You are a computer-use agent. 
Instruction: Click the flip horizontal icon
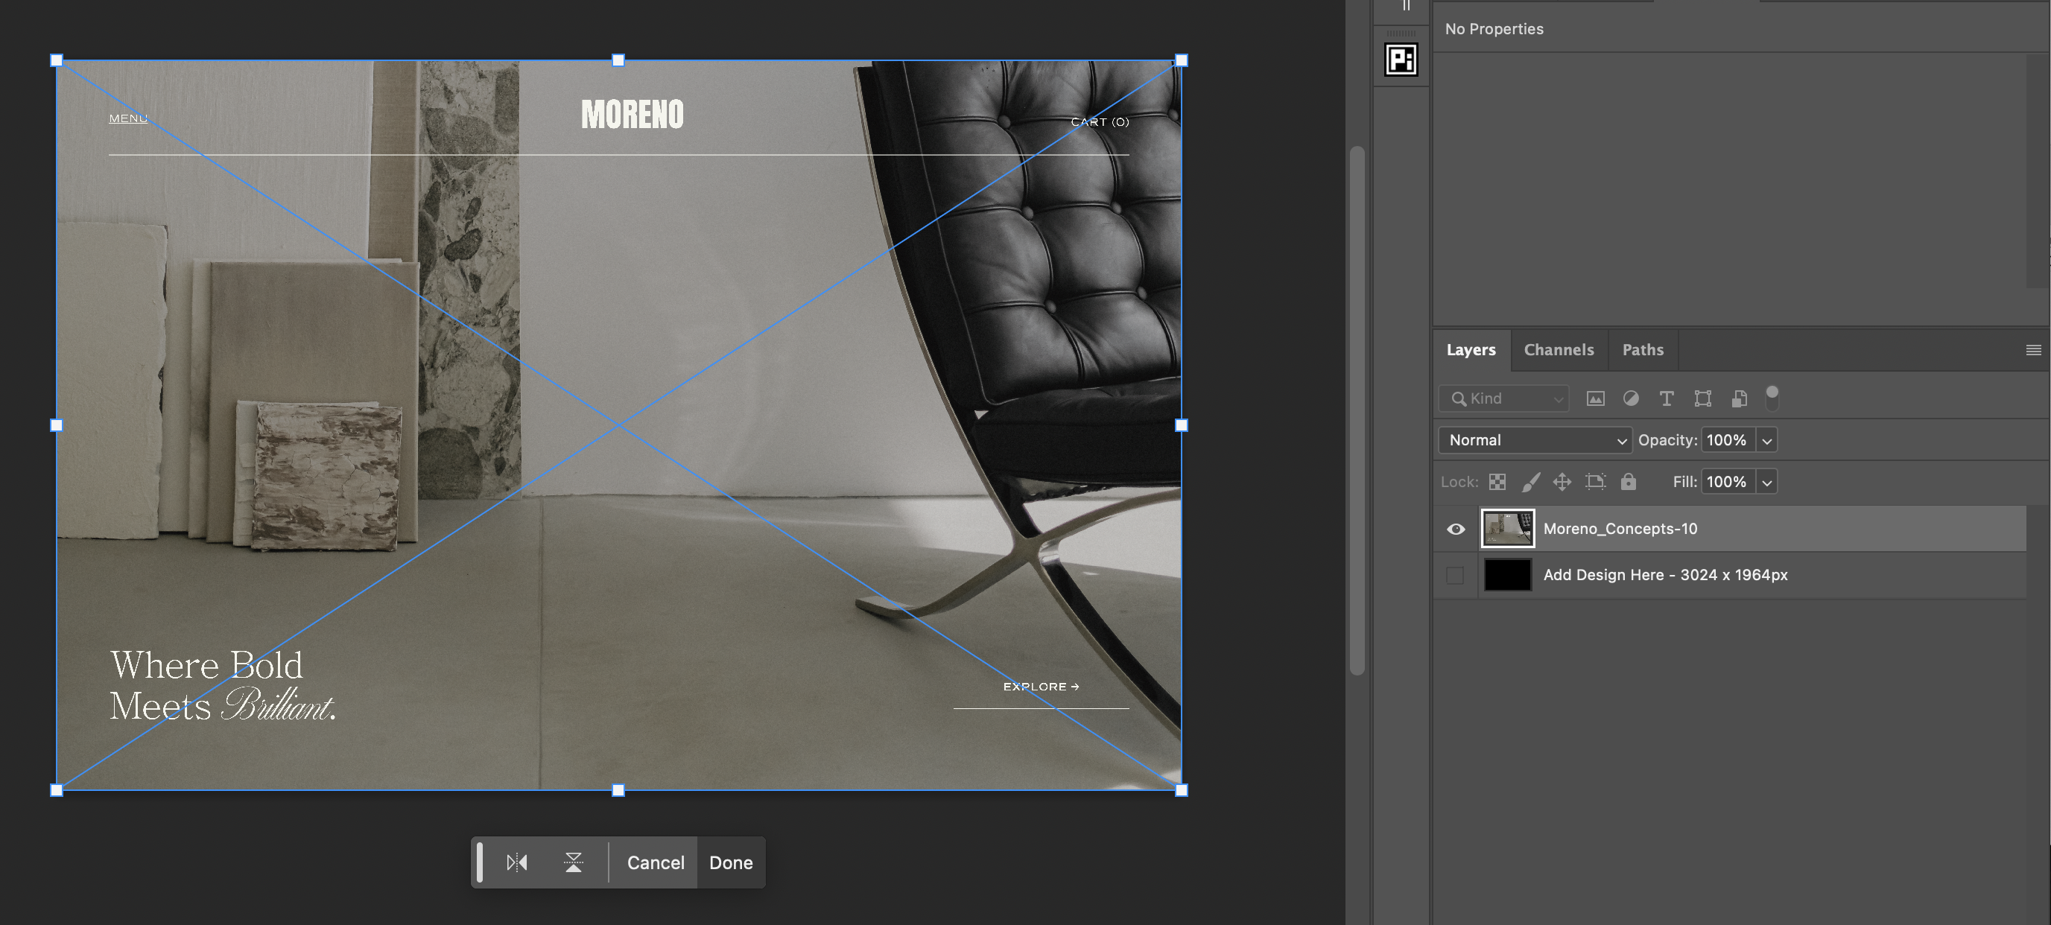(517, 862)
